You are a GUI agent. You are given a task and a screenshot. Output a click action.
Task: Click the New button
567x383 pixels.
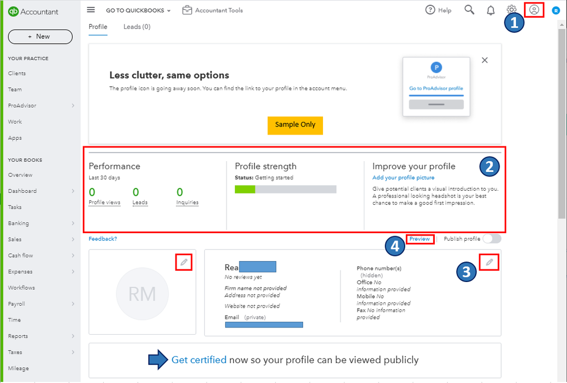40,36
